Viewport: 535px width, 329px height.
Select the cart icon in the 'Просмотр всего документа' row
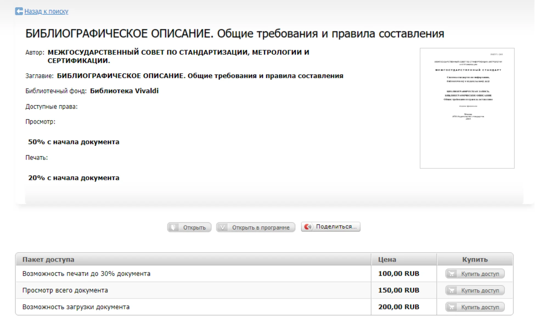pyautogui.click(x=452, y=290)
